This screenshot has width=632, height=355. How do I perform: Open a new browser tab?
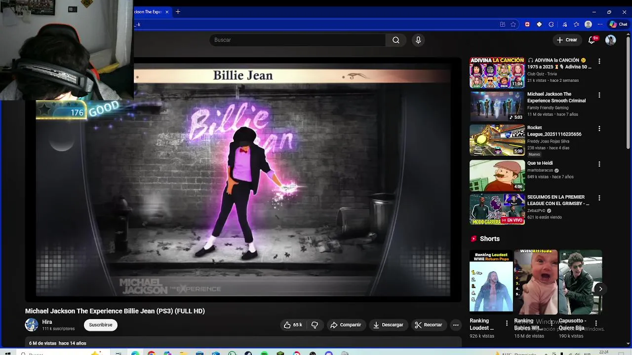178,12
